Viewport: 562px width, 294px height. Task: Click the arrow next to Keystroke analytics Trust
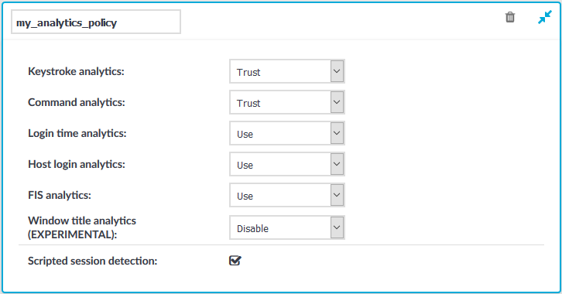(x=337, y=71)
